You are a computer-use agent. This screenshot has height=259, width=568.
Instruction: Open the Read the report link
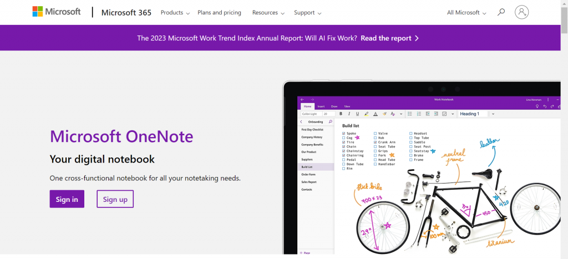click(390, 38)
